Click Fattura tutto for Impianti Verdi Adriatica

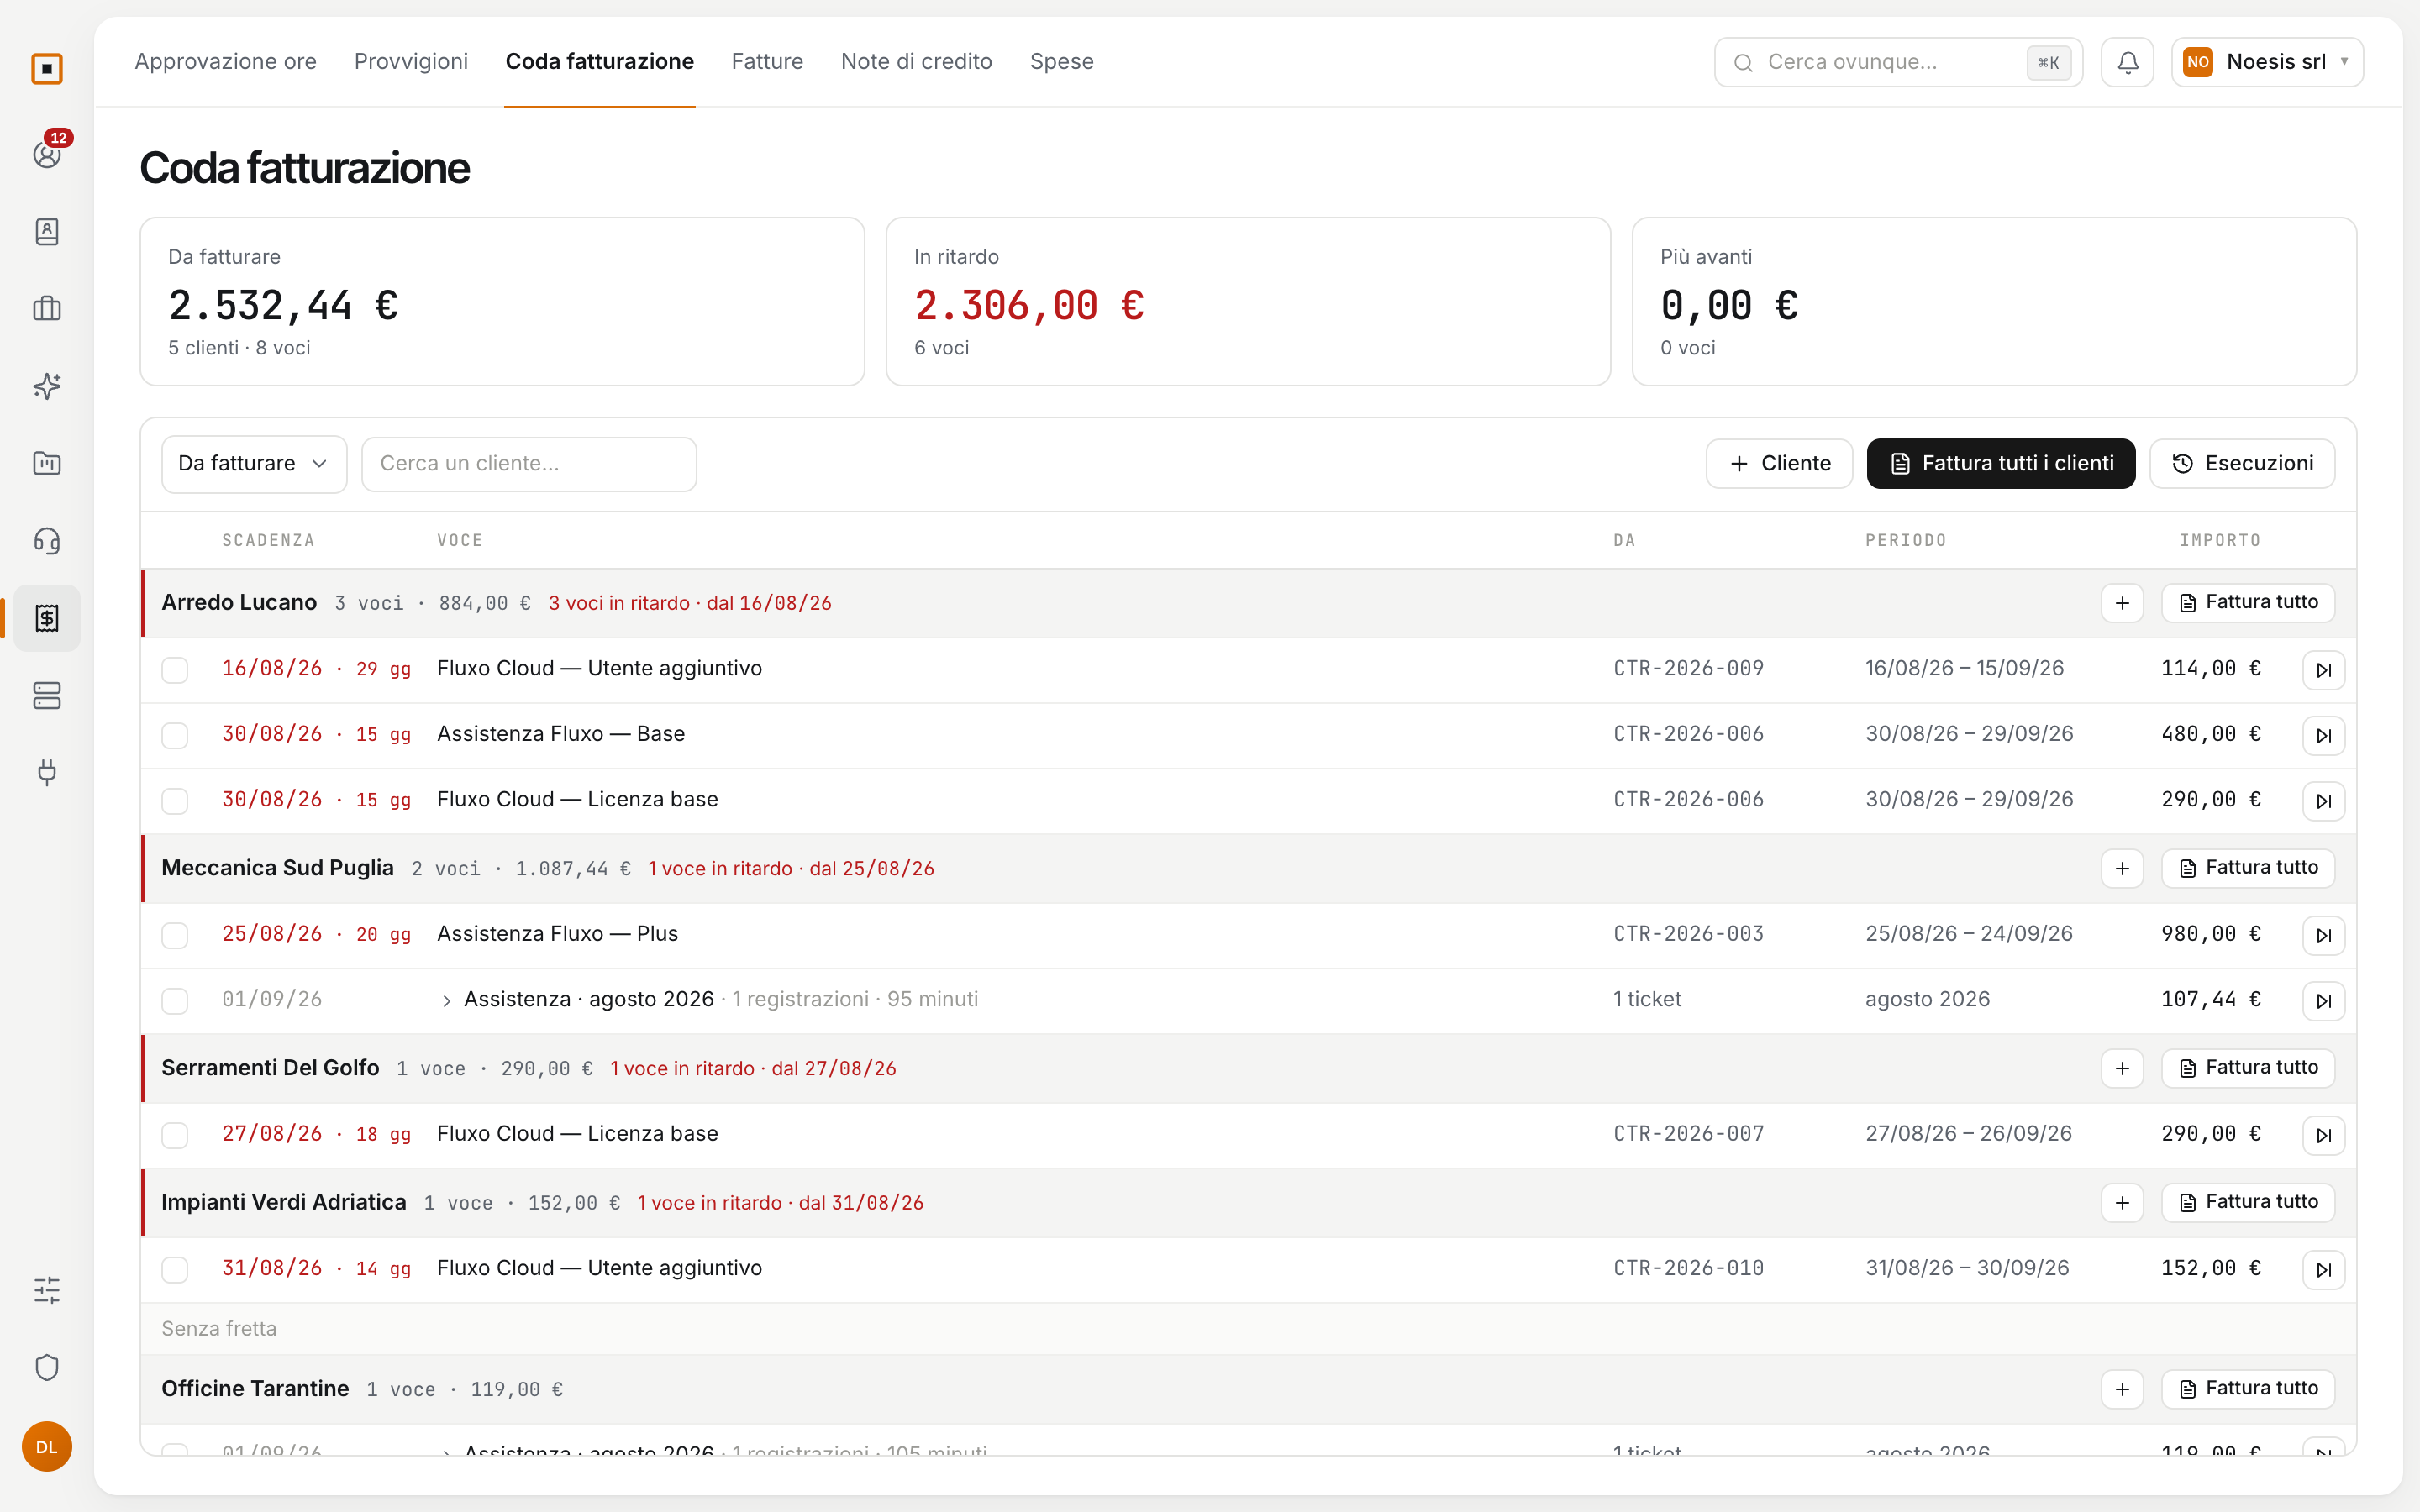coord(2248,1202)
